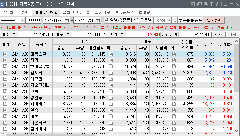This screenshot has width=240, height=136.
Task: Click account number field ending 44
Action: [10, 20]
